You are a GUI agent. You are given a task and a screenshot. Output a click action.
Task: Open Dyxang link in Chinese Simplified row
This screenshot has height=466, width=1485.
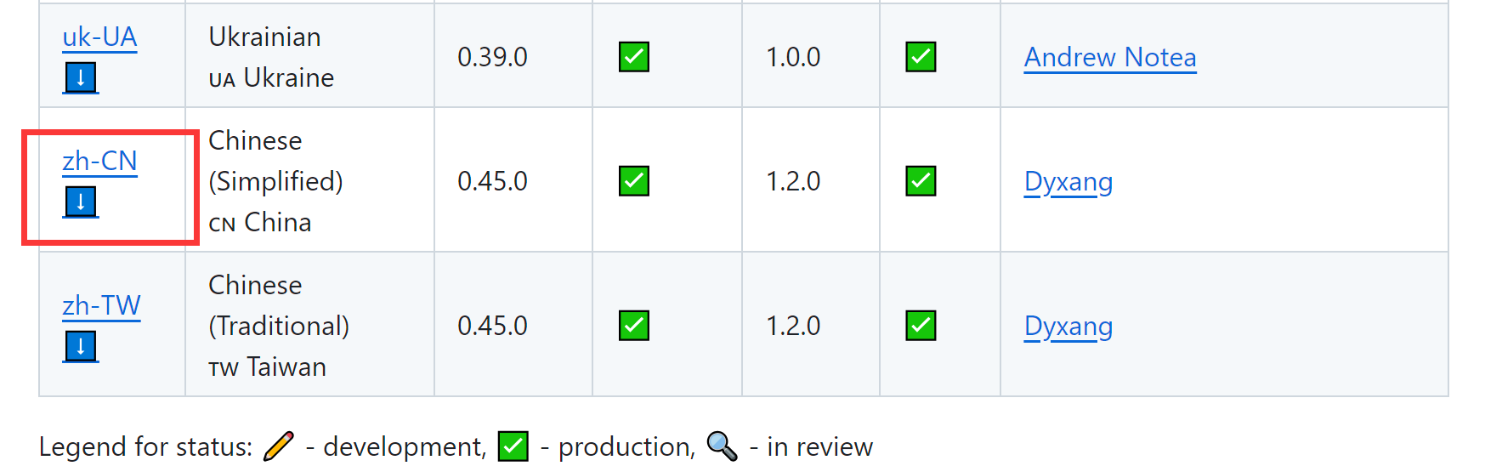pos(1068,182)
